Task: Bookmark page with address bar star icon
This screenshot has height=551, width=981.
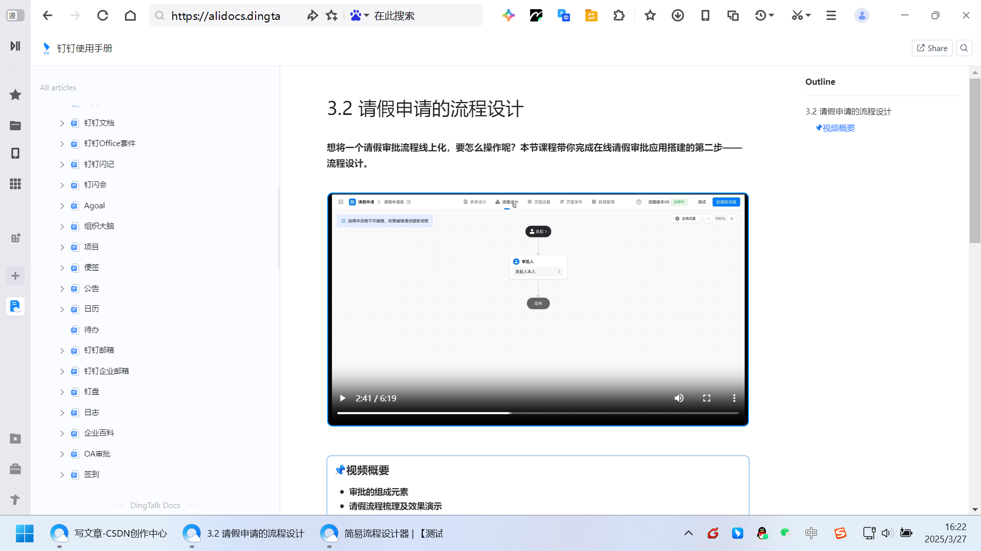Action: (332, 15)
